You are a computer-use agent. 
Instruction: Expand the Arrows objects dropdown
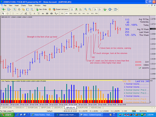tap(58, 13)
